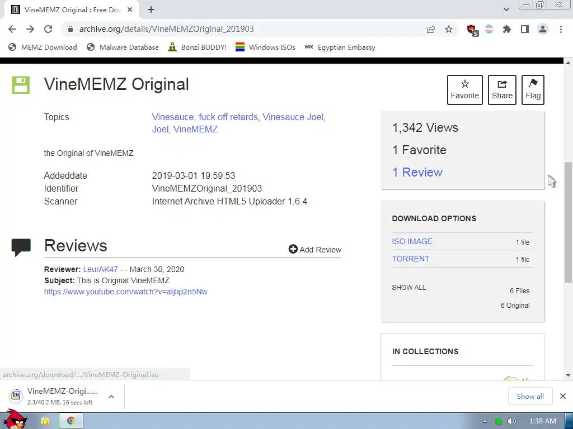Click the share page icon in address bar
Image resolution: width=573 pixels, height=429 pixels.
(x=431, y=29)
